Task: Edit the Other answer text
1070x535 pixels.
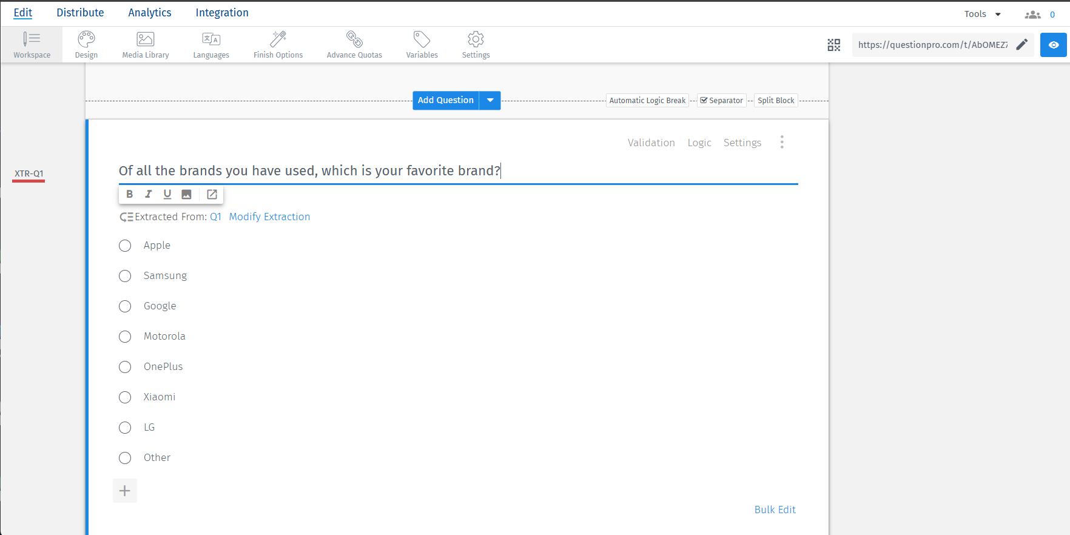Action: [157, 458]
